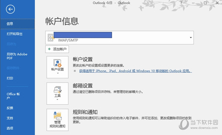Screen dimensions: 222x135
Task: Go back using the circled arrow
Action: [x=10, y=9]
